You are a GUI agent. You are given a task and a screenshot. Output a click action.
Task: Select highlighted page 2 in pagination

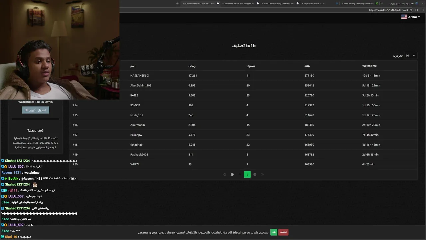[x=247, y=174]
